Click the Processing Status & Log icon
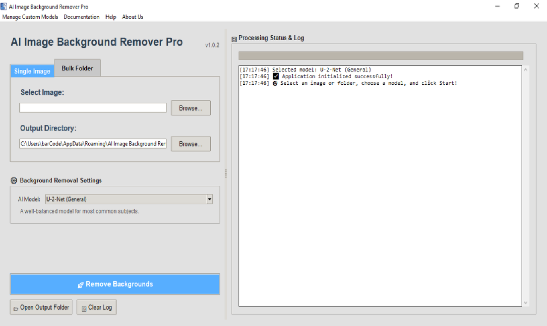This screenshot has height=326, width=547. tap(234, 39)
